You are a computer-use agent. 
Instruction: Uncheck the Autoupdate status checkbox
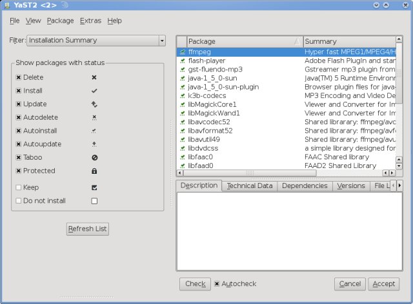[x=19, y=144]
